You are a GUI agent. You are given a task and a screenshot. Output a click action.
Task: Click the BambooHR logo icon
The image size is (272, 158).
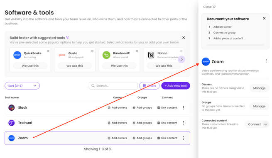click(106, 55)
